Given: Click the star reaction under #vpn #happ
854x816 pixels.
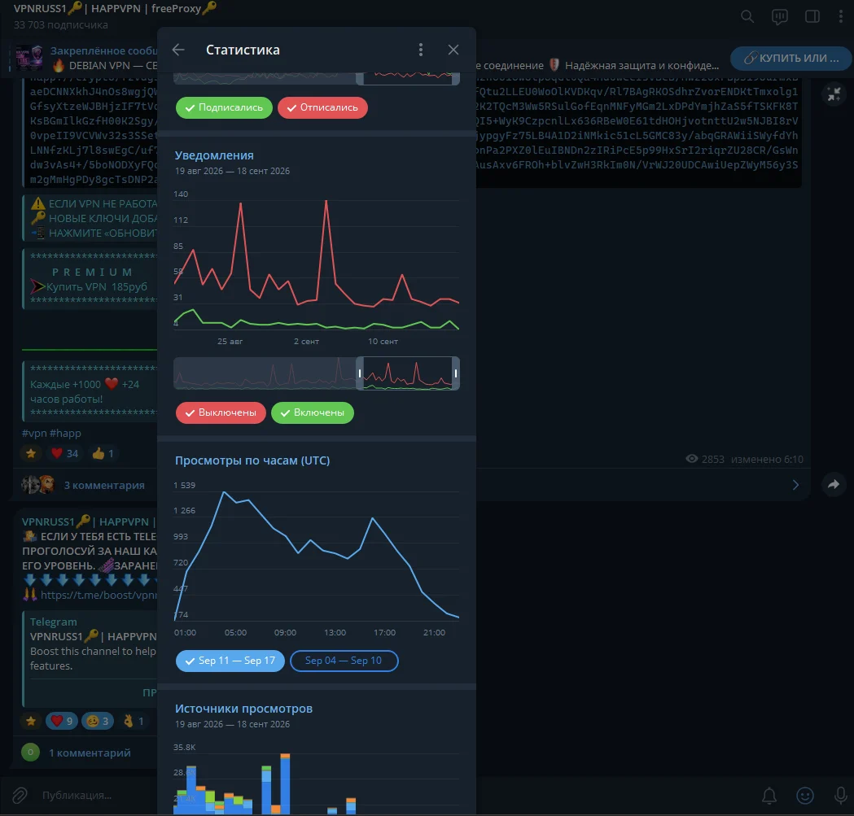Looking at the screenshot, I should click(x=31, y=453).
